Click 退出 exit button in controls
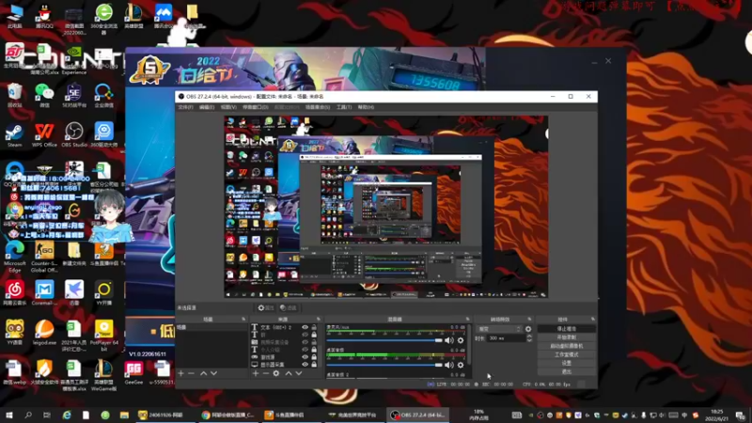752x423 pixels. (567, 371)
